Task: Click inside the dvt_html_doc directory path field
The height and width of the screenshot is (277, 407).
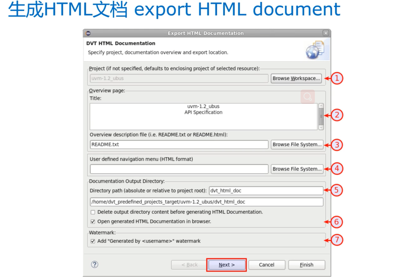Action: 266,190
